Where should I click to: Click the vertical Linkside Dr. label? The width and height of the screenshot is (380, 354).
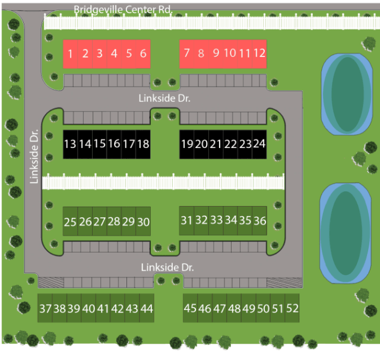(34, 156)
